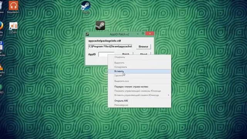The height and width of the screenshot is (139, 247).
Task: Click the AppID Patch window title icon
Action: click(x=87, y=34)
